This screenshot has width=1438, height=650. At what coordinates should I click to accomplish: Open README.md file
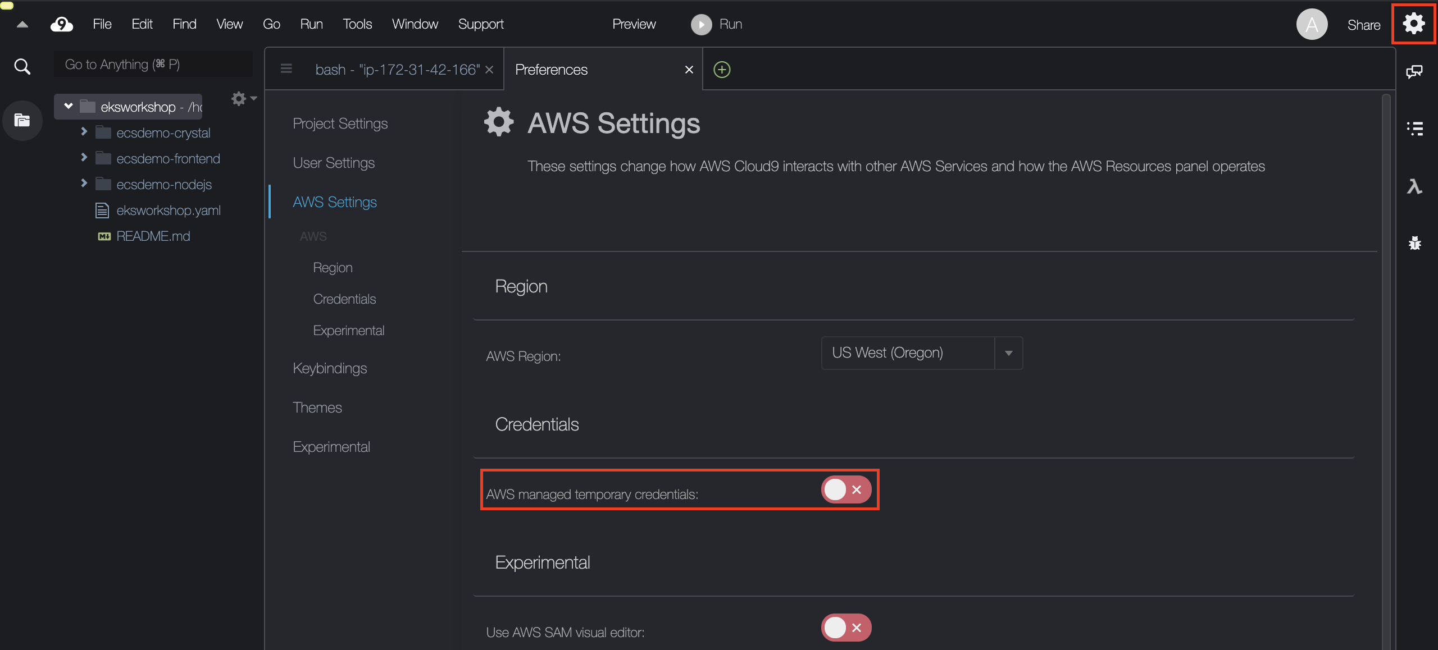pyautogui.click(x=153, y=236)
